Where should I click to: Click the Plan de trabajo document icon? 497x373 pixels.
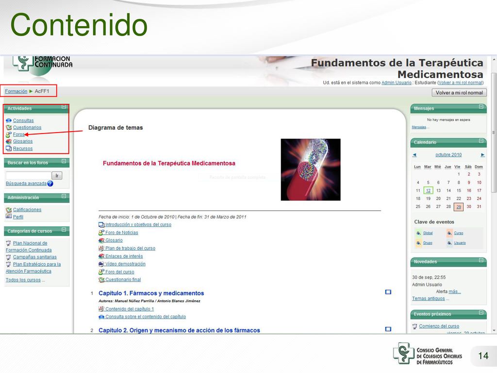[101, 248]
